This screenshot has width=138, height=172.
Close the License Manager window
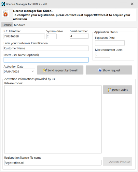point(132,4)
